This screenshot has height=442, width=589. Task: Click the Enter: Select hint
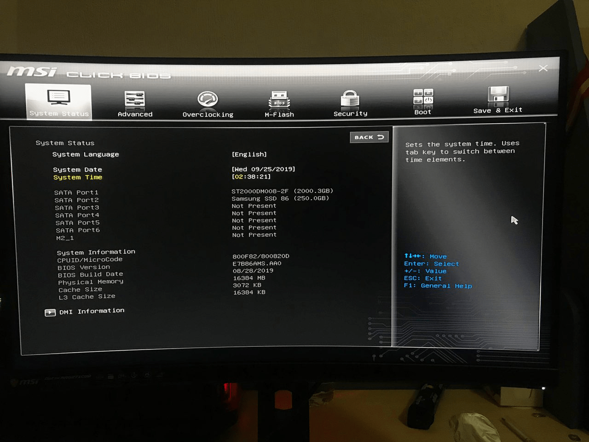(432, 264)
